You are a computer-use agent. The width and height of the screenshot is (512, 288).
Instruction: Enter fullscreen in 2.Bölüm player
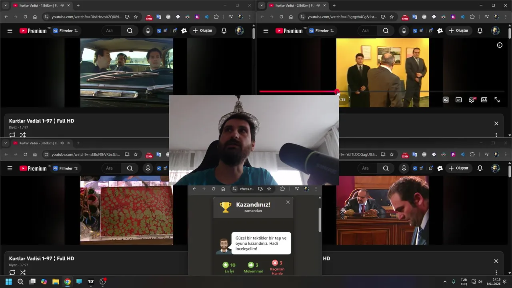tap(497, 100)
